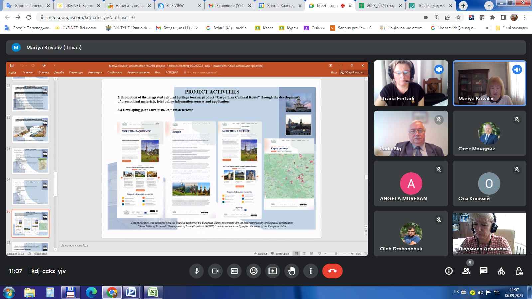
Task: Open more options three-dot menu
Action: pyautogui.click(x=311, y=271)
